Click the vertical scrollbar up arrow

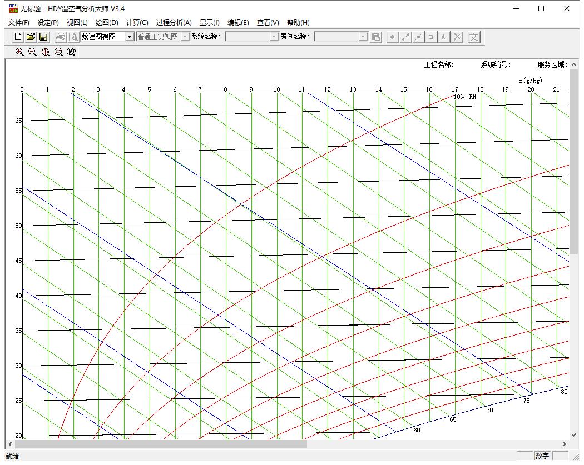(x=573, y=64)
